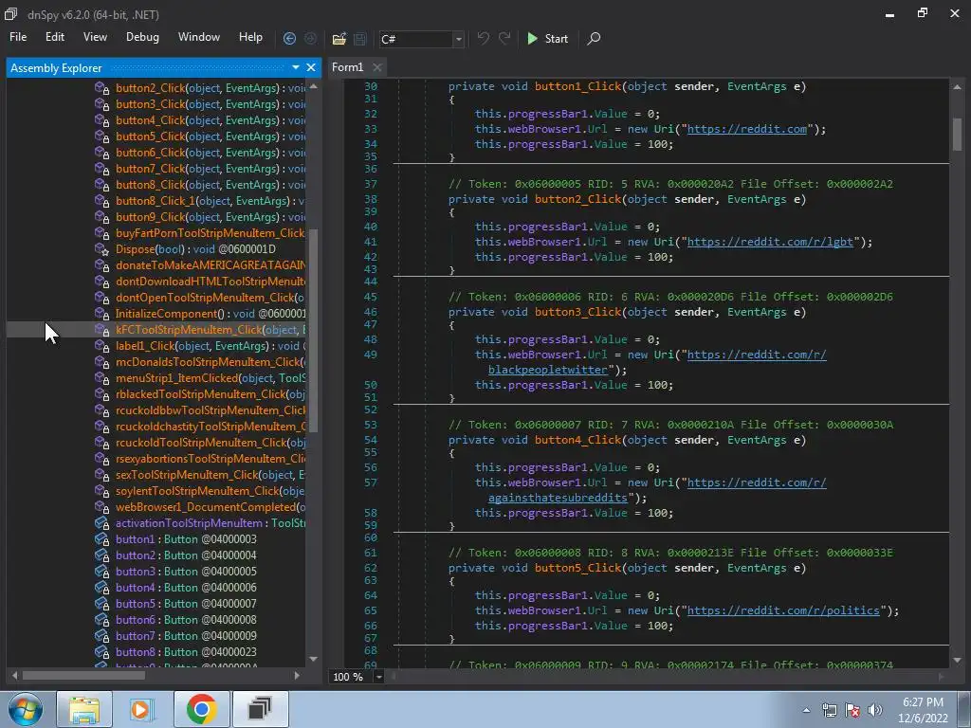Open Search with the magnifier icon
The image size is (971, 728).
coord(594,38)
